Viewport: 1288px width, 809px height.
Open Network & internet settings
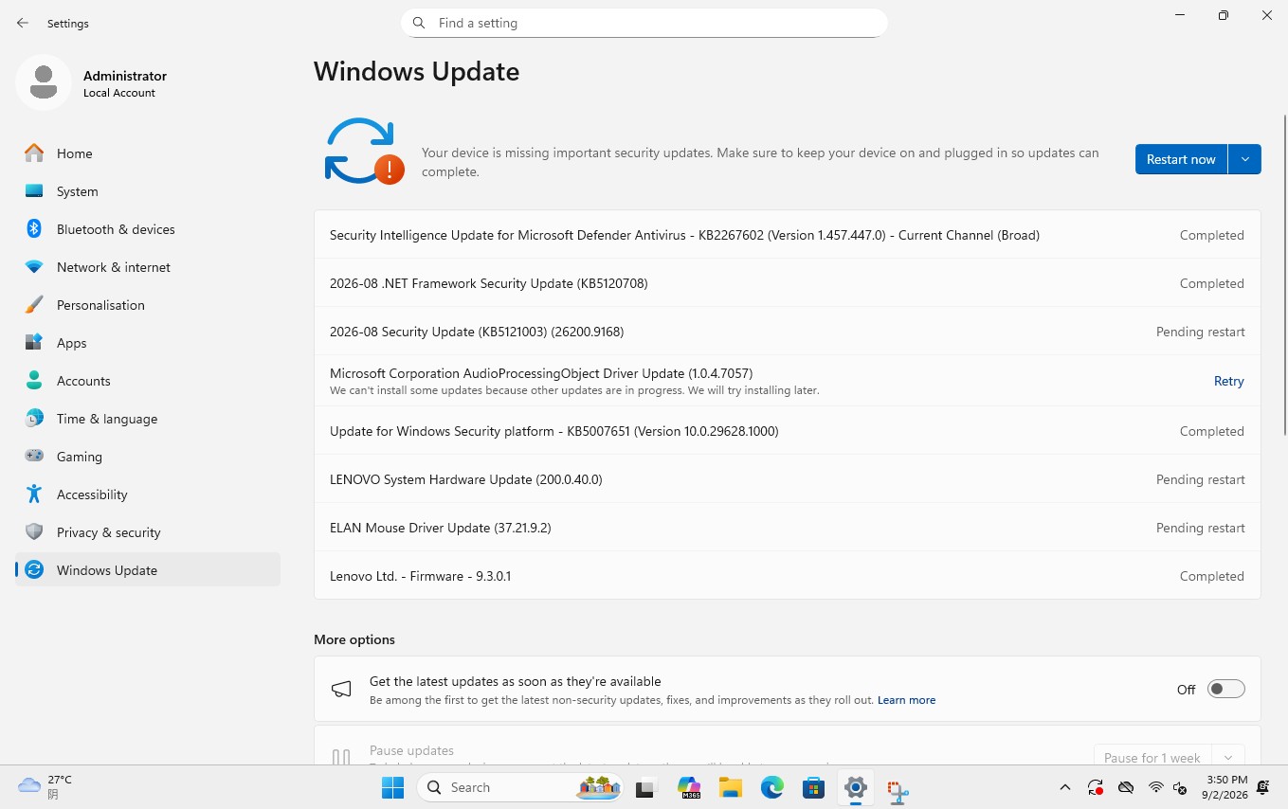click(x=148, y=267)
